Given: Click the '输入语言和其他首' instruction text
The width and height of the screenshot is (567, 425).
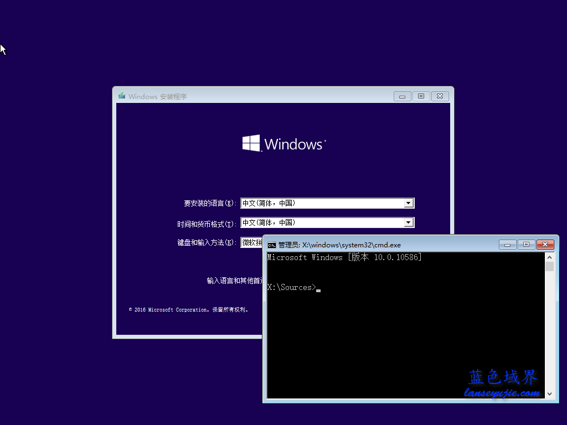Looking at the screenshot, I should click(x=235, y=281).
